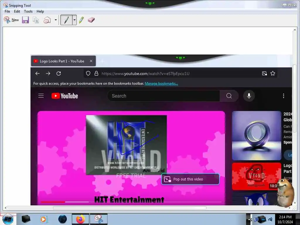Viewport: 300px width, 225px height.
Task: Click the Windows Start orb
Action: (8, 219)
